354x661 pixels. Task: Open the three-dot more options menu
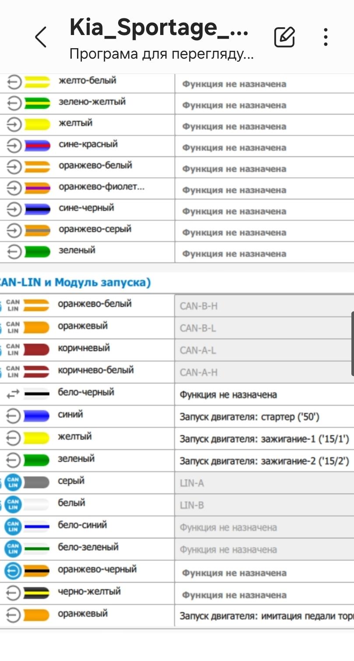point(326,37)
